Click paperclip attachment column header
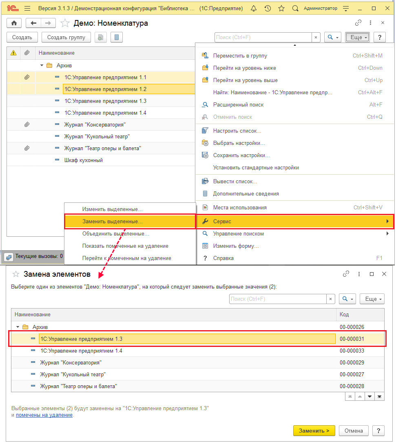396x442 pixels. coord(27,53)
